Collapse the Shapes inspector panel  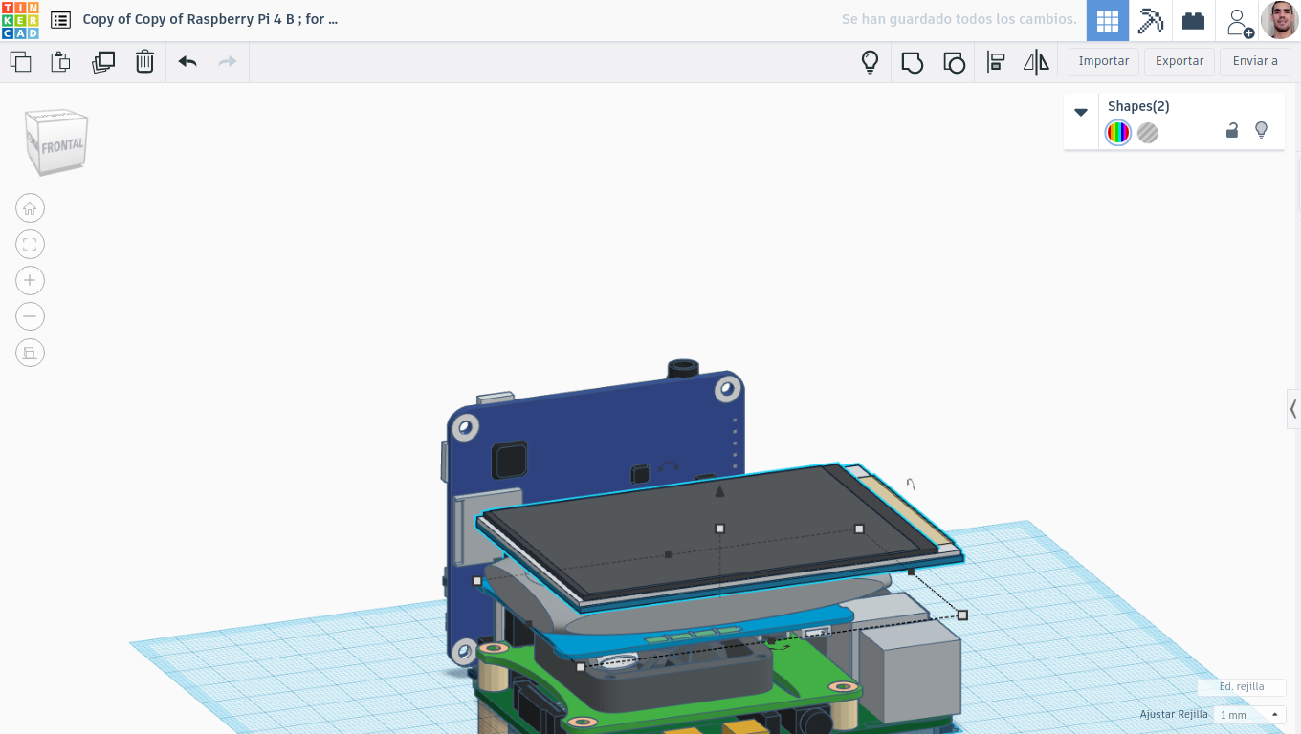pyautogui.click(x=1081, y=112)
